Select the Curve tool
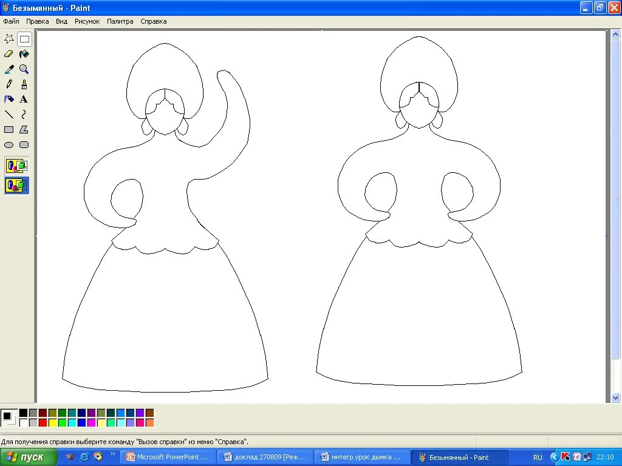 tap(24, 115)
